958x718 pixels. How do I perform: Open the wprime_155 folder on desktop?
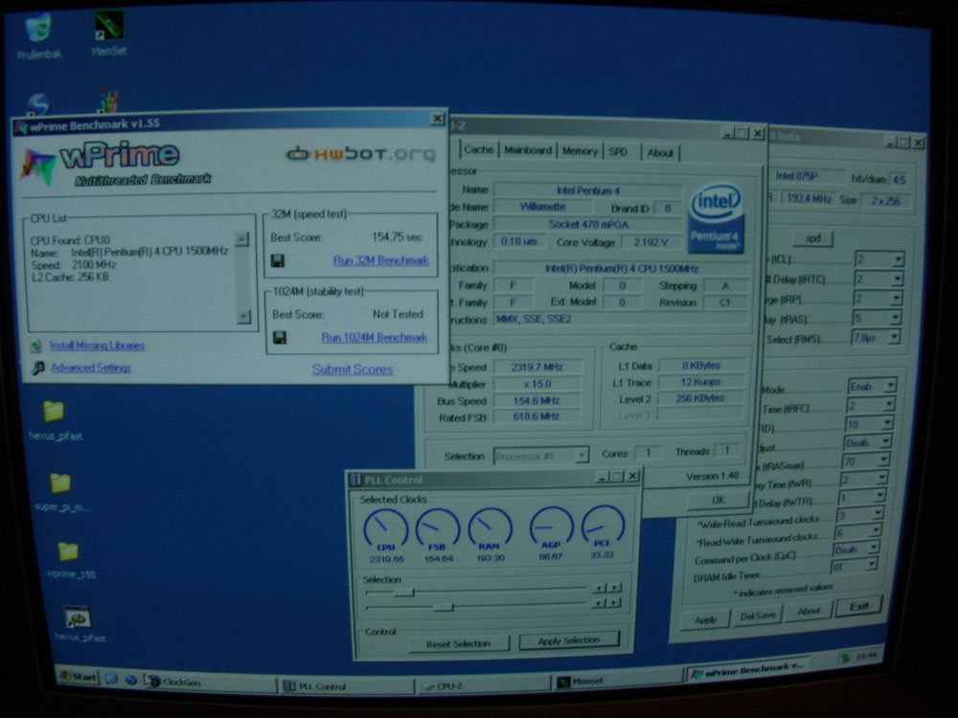68,551
